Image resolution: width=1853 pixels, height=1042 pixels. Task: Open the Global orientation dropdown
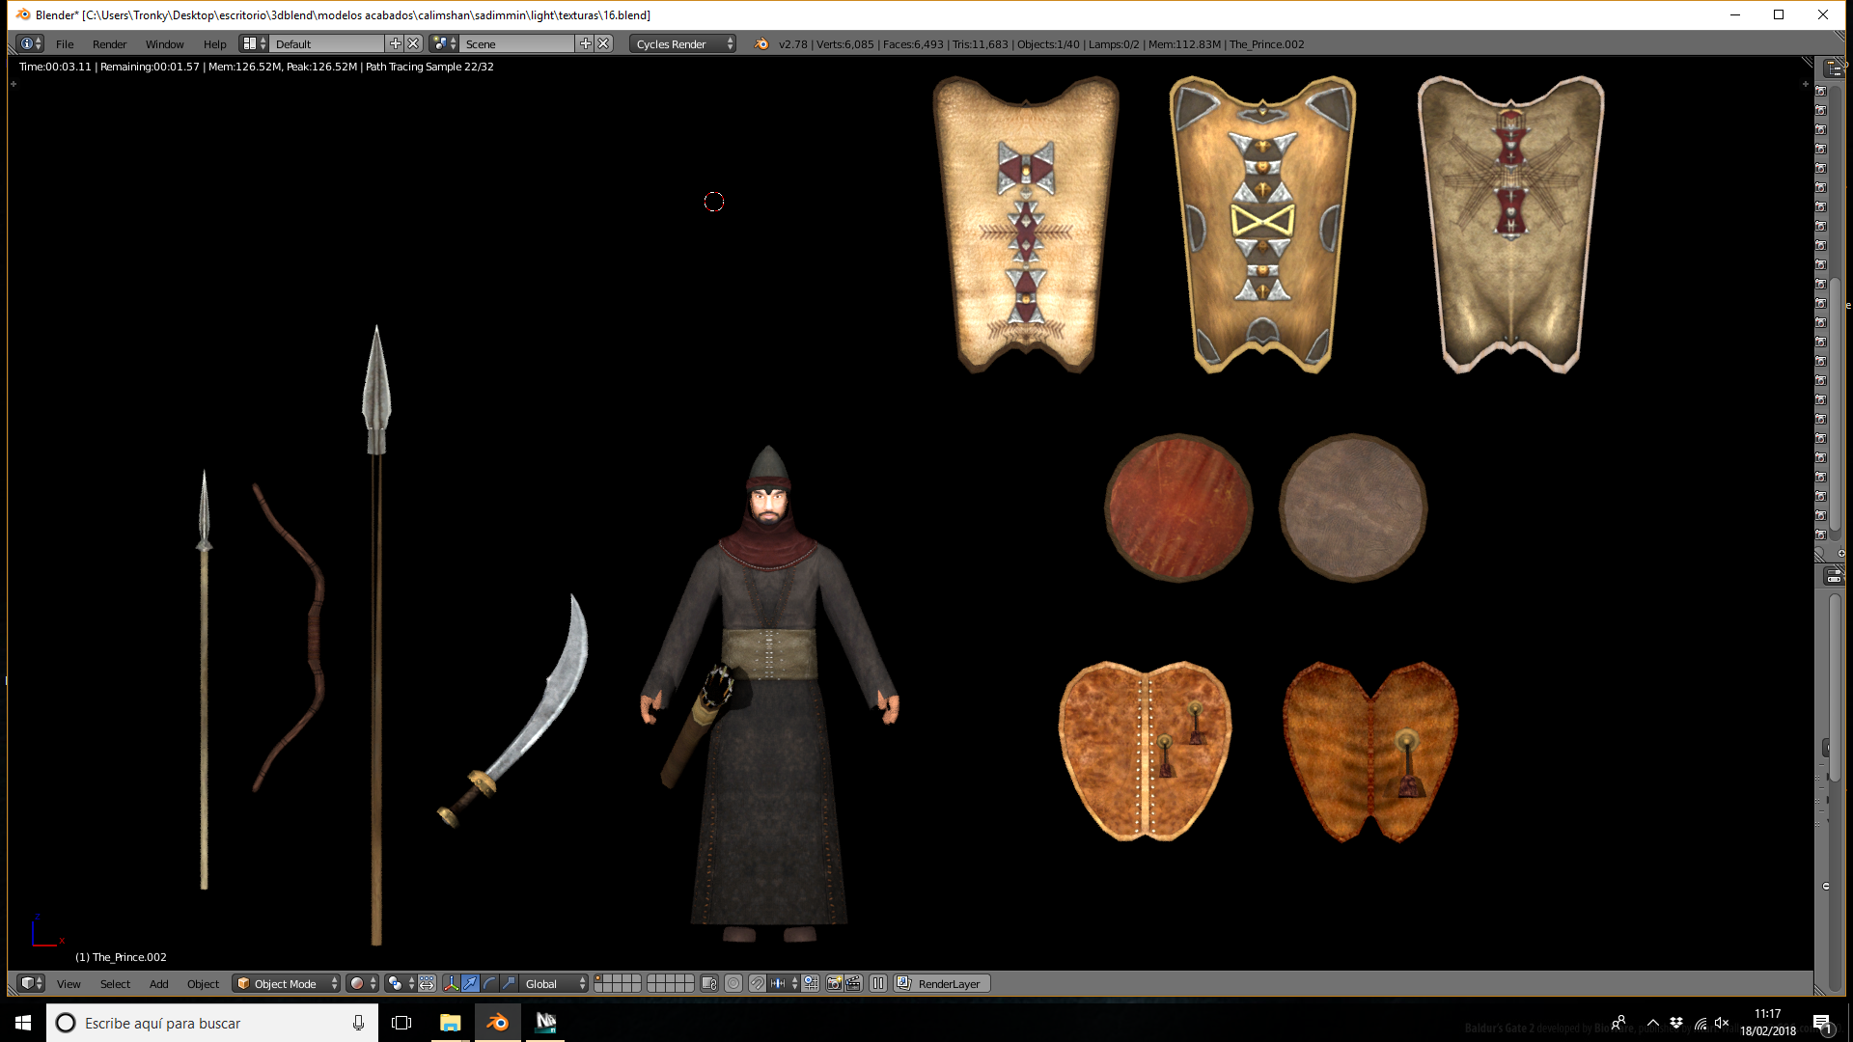coord(555,983)
